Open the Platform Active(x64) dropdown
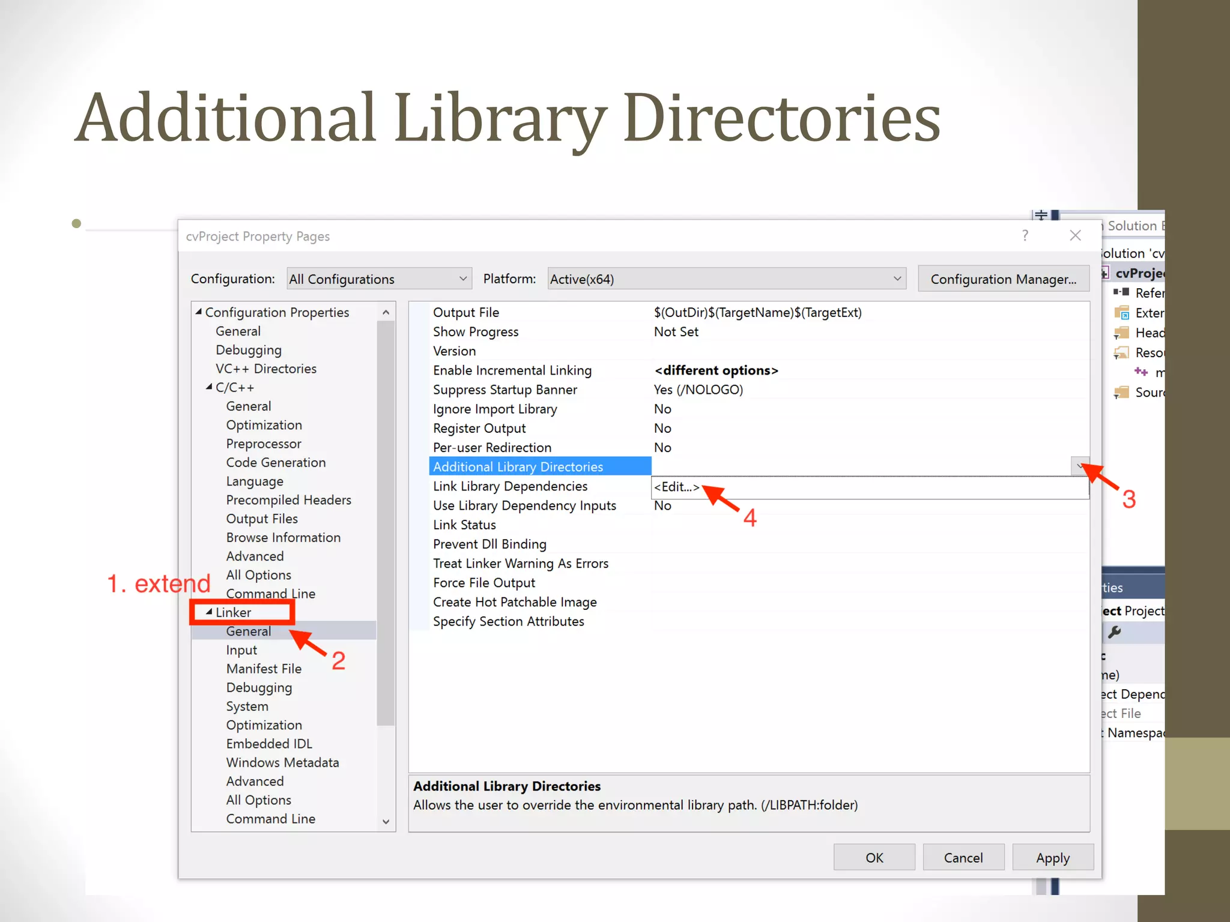 click(x=897, y=279)
